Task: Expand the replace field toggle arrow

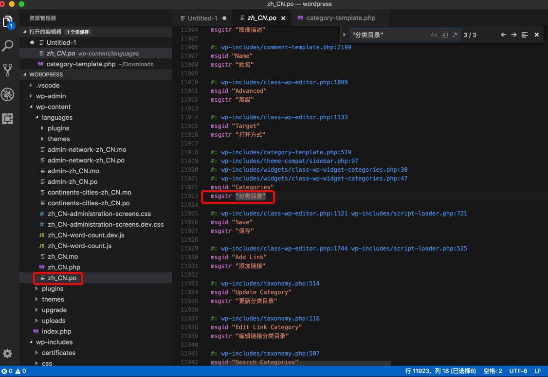Action: click(x=345, y=35)
